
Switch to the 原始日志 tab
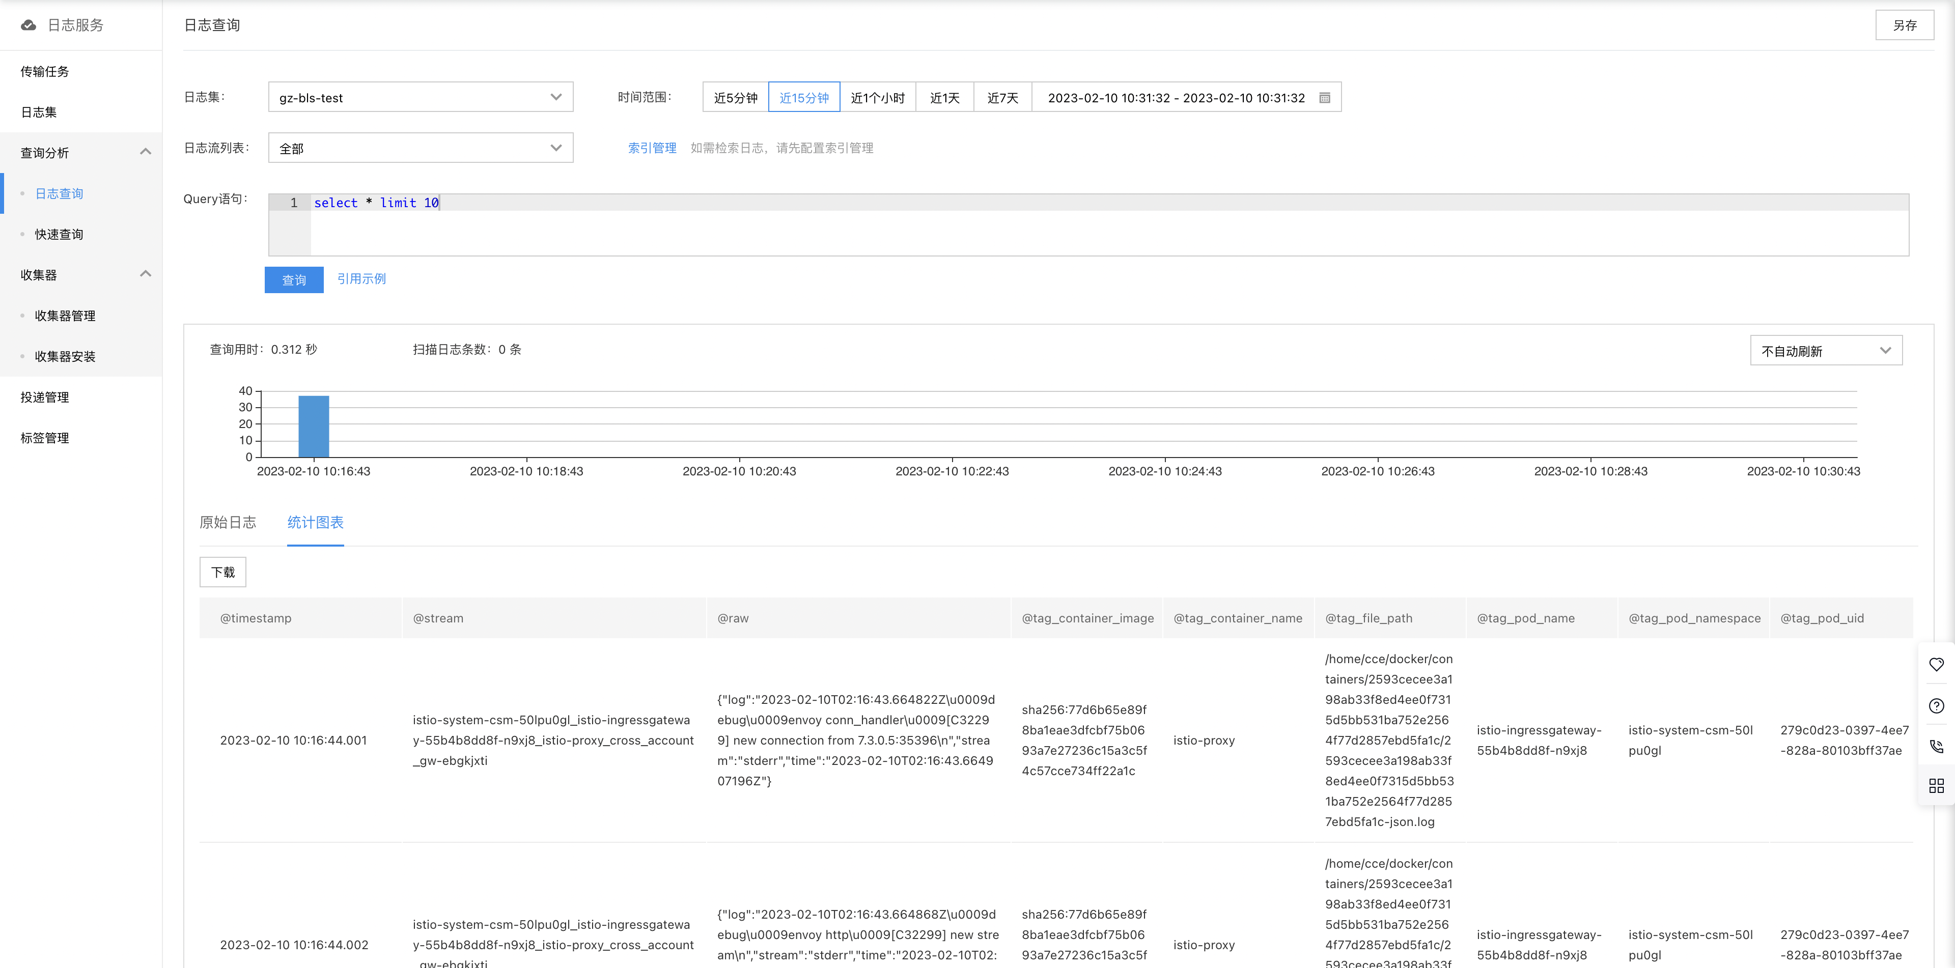pyautogui.click(x=228, y=522)
